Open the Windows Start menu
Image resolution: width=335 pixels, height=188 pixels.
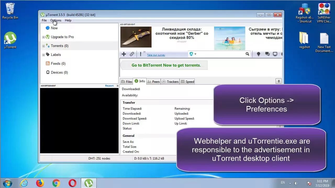pos(7,183)
